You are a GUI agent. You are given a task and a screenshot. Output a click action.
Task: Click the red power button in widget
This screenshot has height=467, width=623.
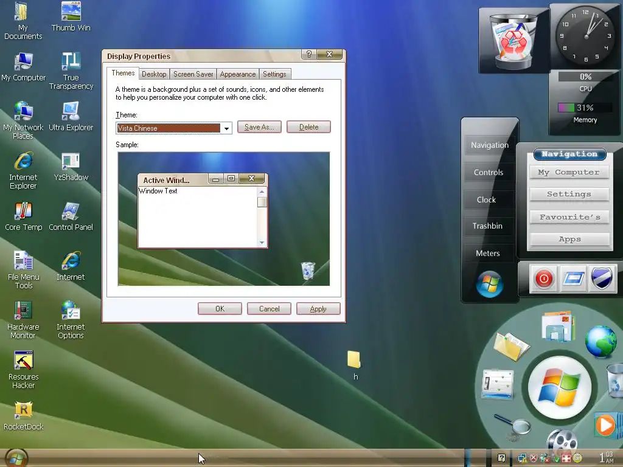pyautogui.click(x=543, y=278)
